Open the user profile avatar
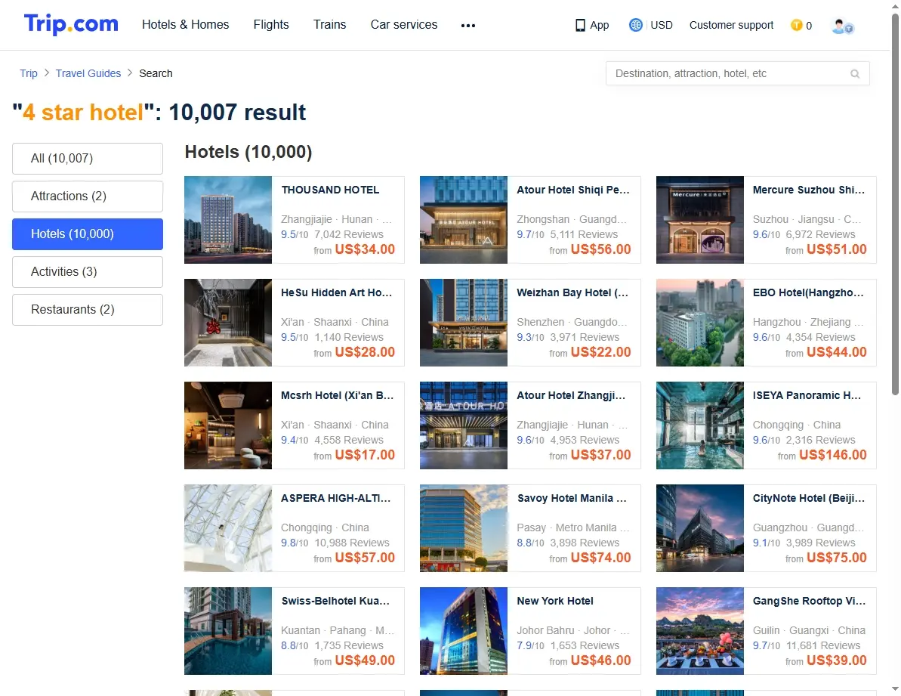 pos(842,26)
